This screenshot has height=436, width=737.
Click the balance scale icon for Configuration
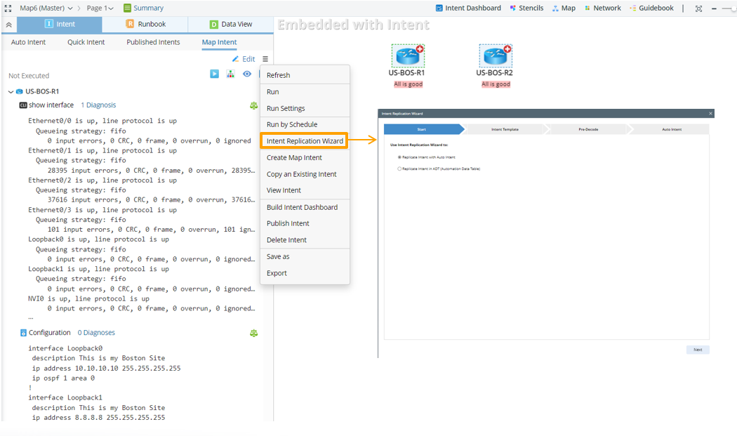point(254,333)
